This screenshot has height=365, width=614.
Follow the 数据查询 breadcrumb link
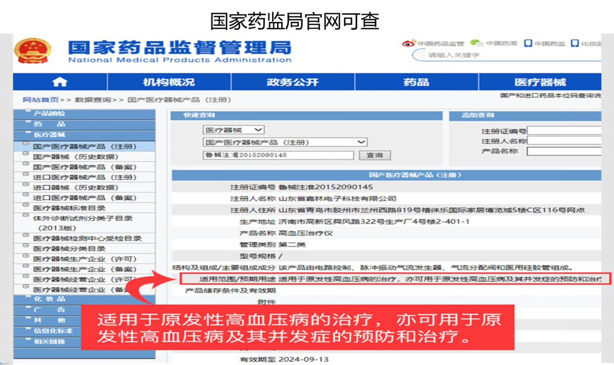pyautogui.click(x=93, y=100)
